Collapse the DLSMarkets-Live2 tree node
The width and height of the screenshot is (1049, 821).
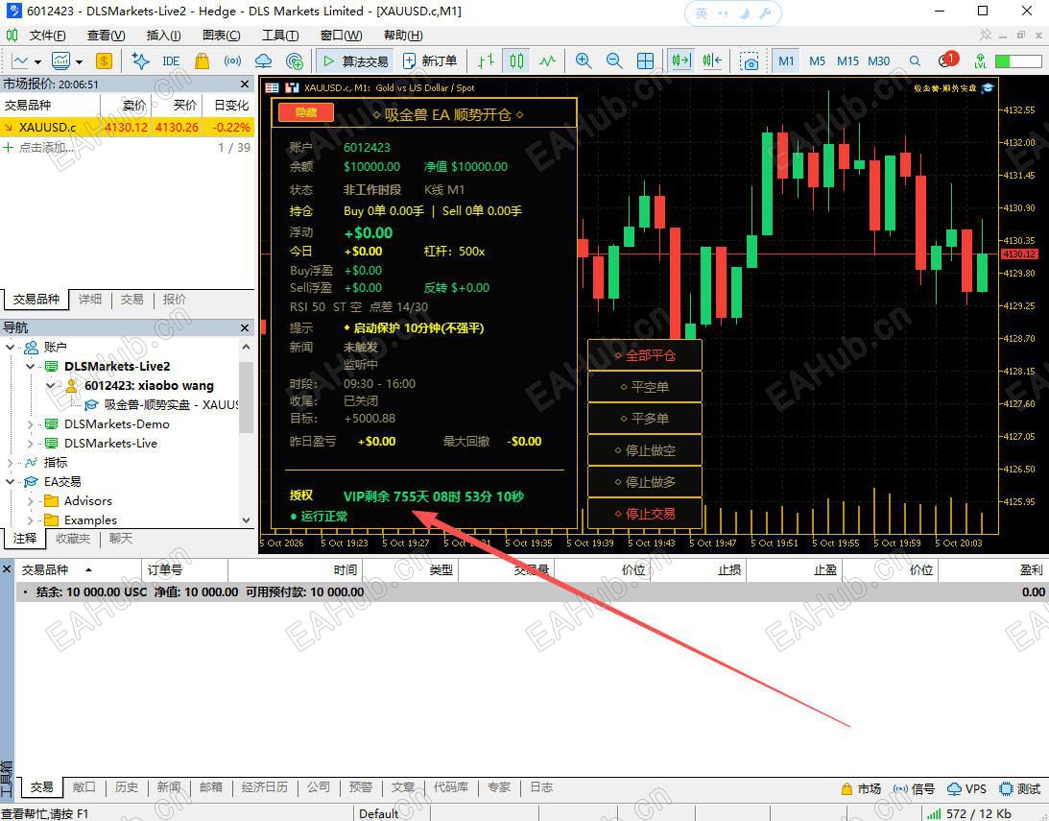(30, 366)
